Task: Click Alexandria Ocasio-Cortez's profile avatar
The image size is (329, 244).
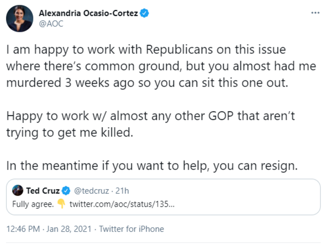Action: coord(19,19)
